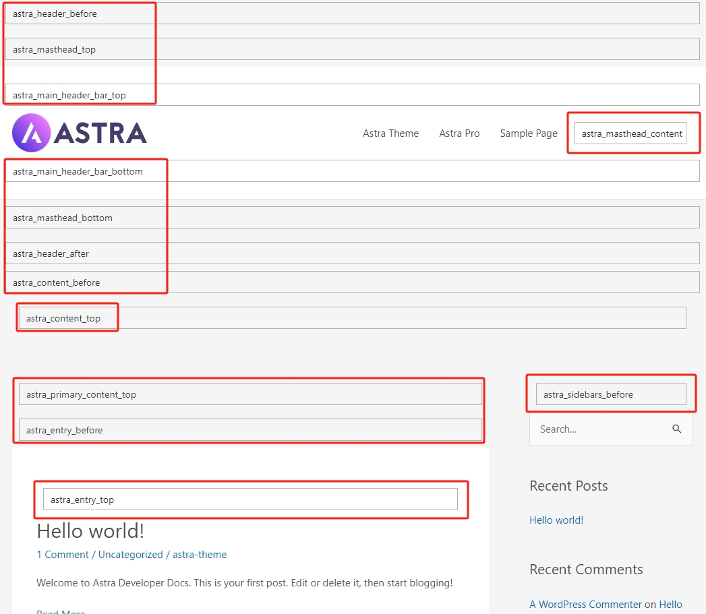Viewport: 706px width, 614px height.
Task: Click the astra_header_after hook label
Action: click(51, 254)
